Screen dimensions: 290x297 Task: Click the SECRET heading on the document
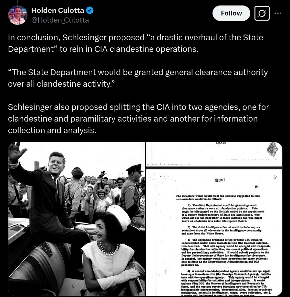click(220, 180)
